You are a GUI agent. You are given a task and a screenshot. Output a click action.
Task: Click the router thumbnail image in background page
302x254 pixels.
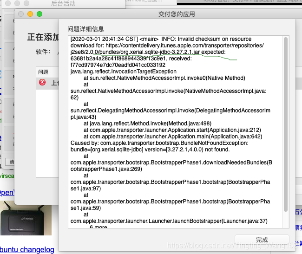pos(26,218)
